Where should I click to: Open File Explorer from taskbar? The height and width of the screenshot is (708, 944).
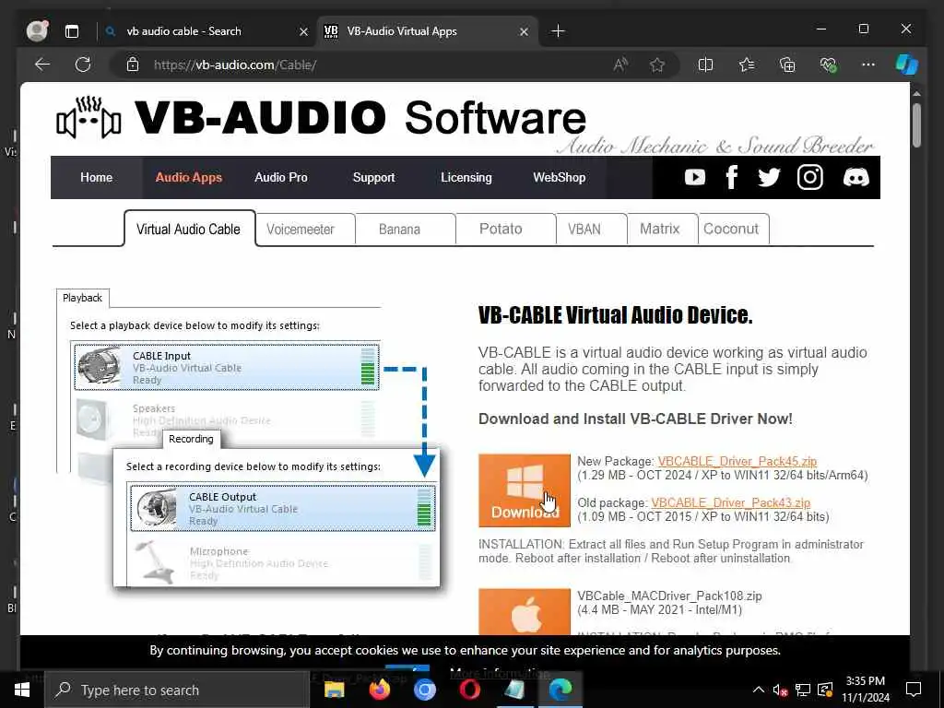click(x=334, y=690)
